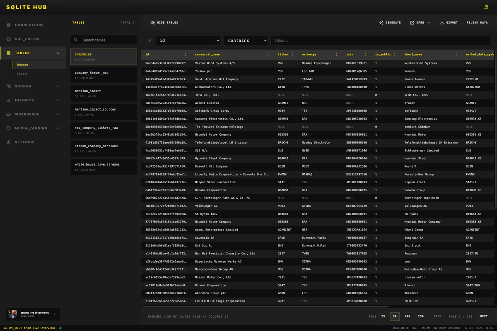Click the sort icon on short_name column

[456, 55]
